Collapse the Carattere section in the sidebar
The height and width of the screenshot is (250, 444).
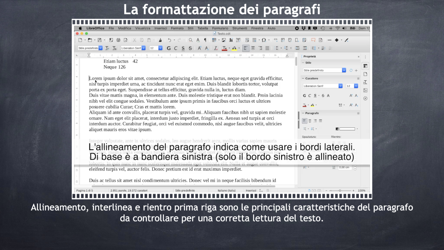tap(303, 79)
